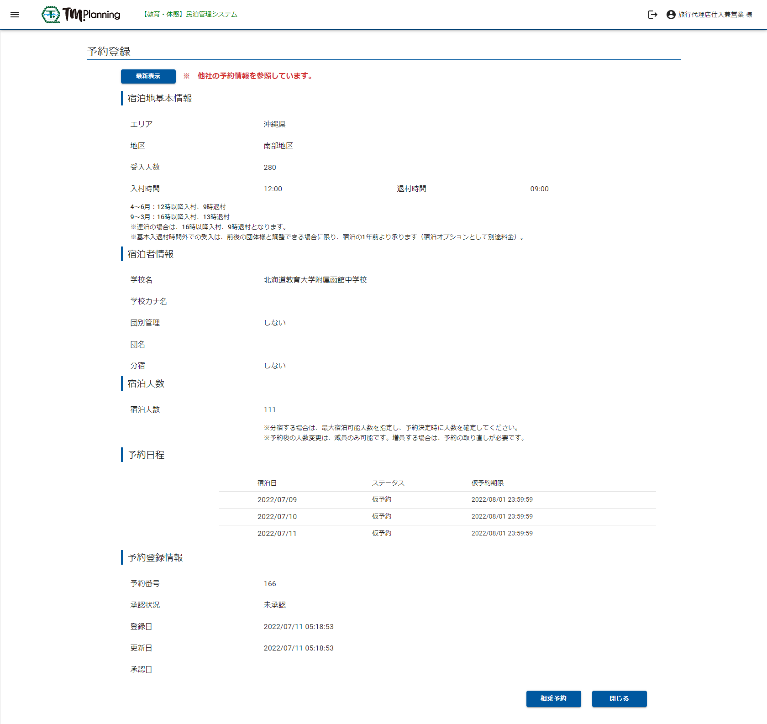Click the logout icon in header
Image resolution: width=767 pixels, height=724 pixels.
(652, 15)
